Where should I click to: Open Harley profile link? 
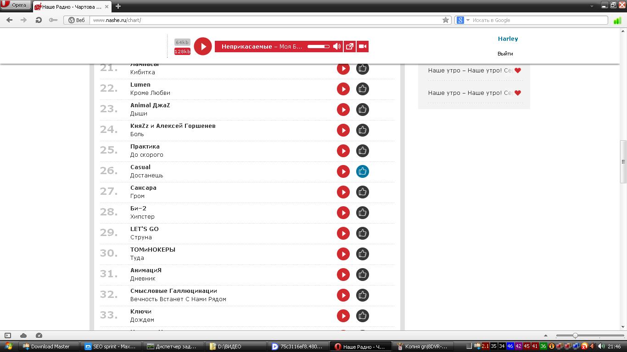pos(508,39)
